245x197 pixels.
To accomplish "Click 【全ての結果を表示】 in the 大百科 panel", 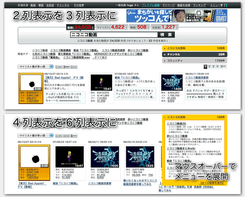I will 212,183.
